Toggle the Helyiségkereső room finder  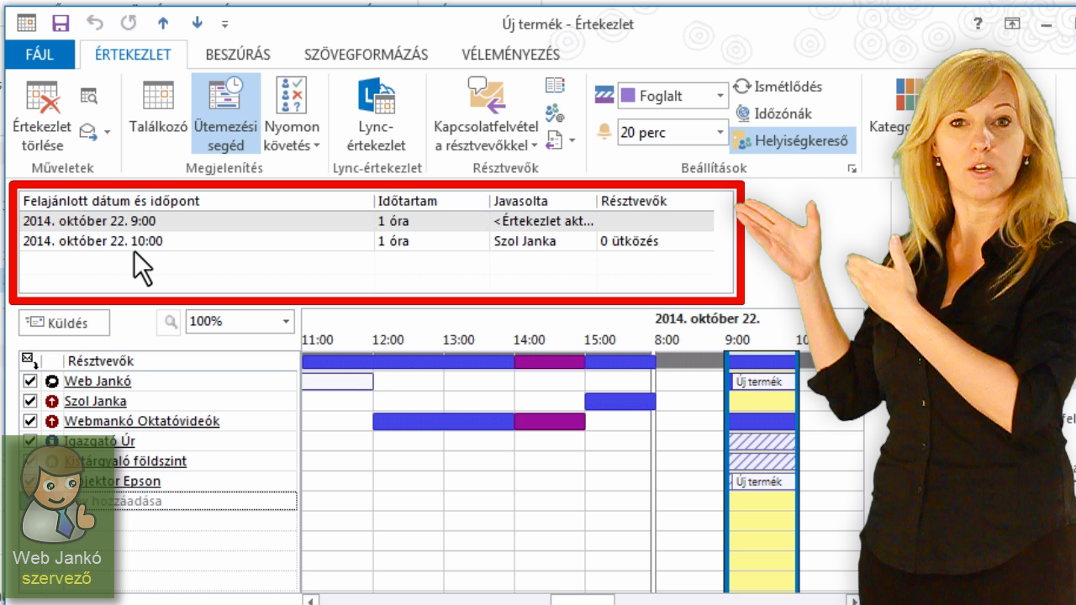791,140
